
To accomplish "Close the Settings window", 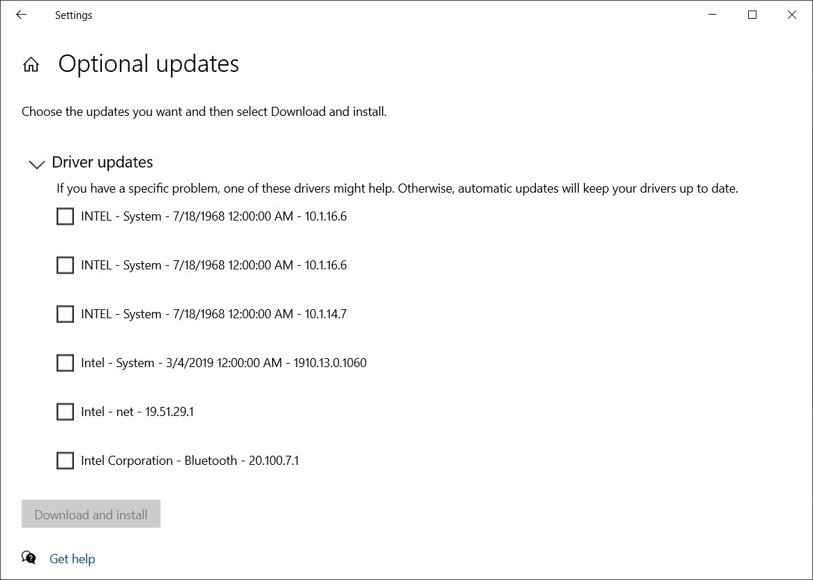I will click(792, 15).
